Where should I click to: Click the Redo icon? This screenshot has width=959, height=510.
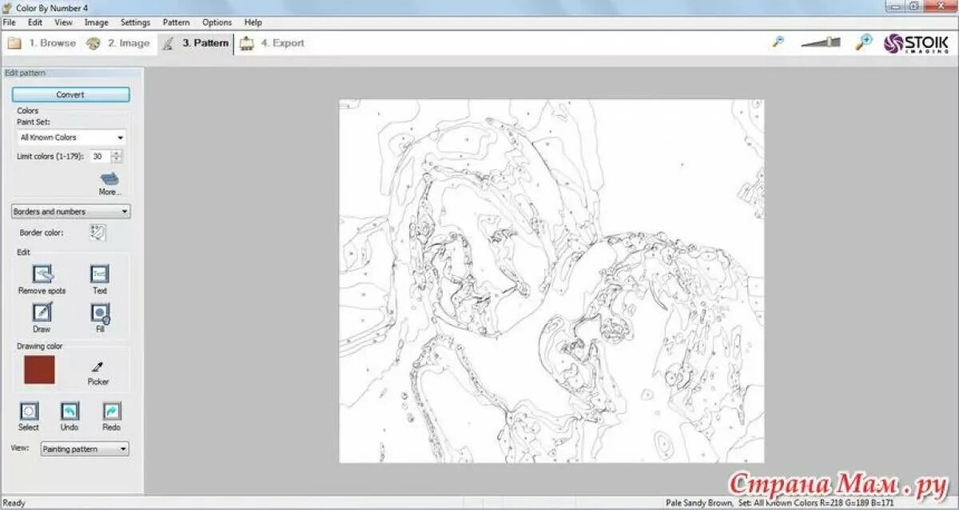pos(112,411)
